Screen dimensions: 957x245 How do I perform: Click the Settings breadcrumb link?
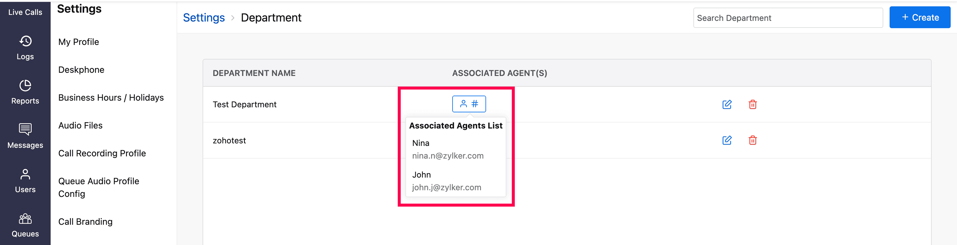click(203, 17)
